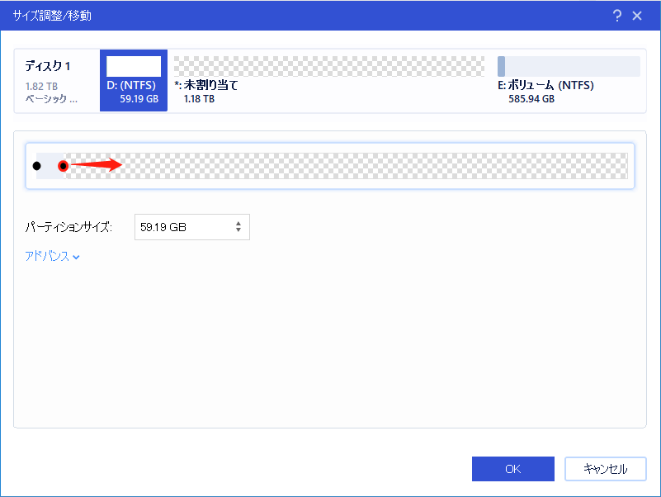Click the E: volume usage bar
This screenshot has width=661, height=497.
(x=569, y=67)
